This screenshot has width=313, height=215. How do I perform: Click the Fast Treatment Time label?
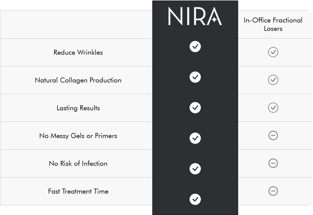click(x=78, y=191)
